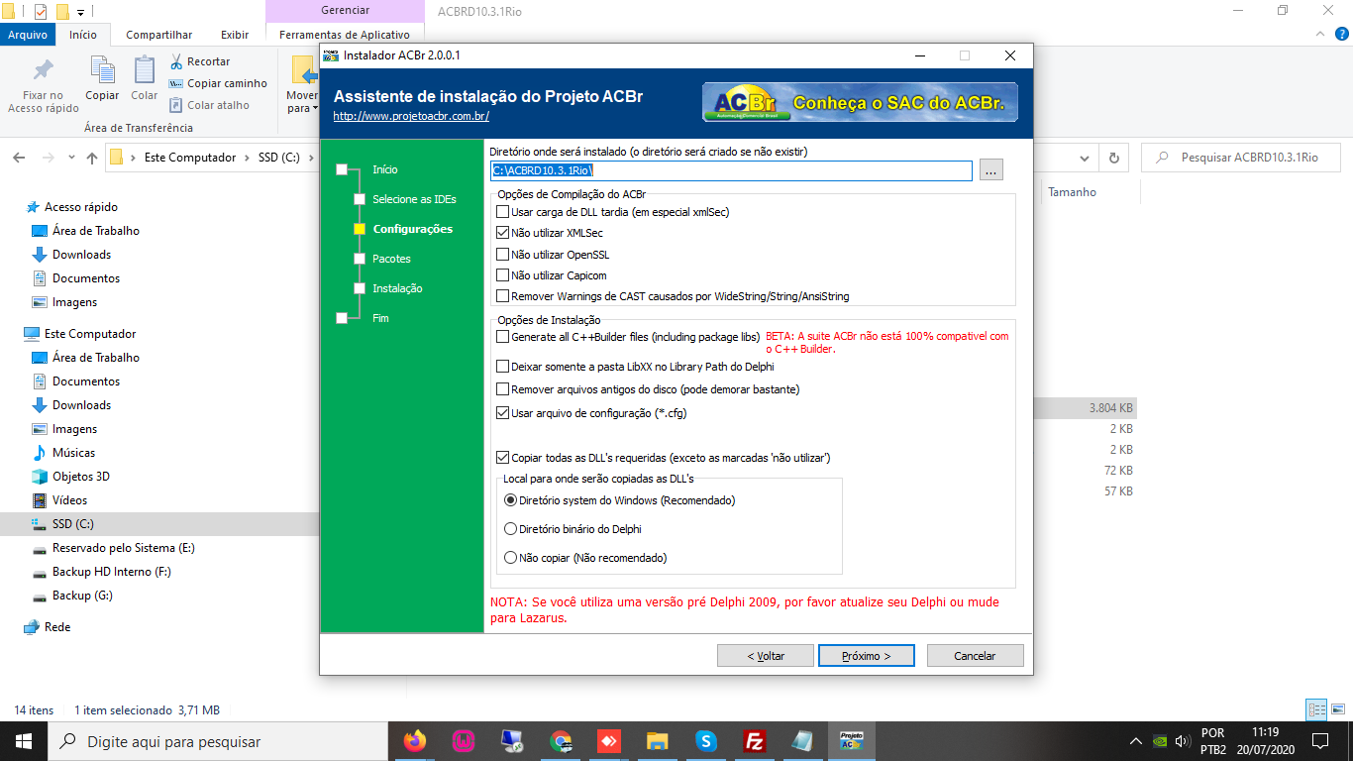This screenshot has width=1353, height=761.
Task: Open Arquivo menu in Explorer
Action: coord(28,34)
